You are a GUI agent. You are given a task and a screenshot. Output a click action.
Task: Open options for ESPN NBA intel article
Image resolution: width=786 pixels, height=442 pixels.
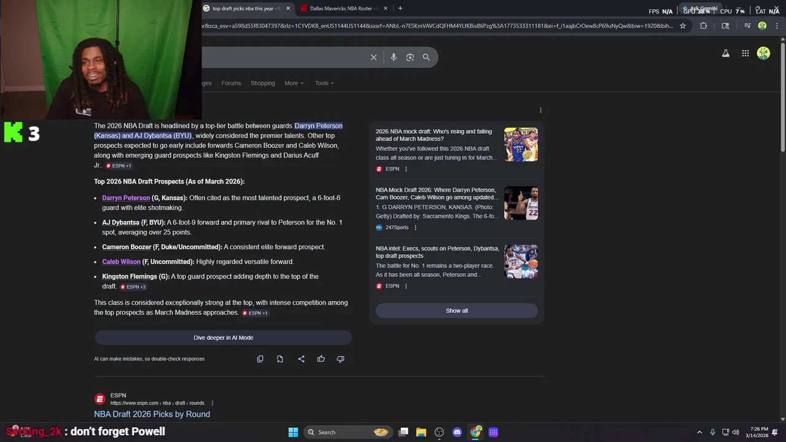pos(406,286)
